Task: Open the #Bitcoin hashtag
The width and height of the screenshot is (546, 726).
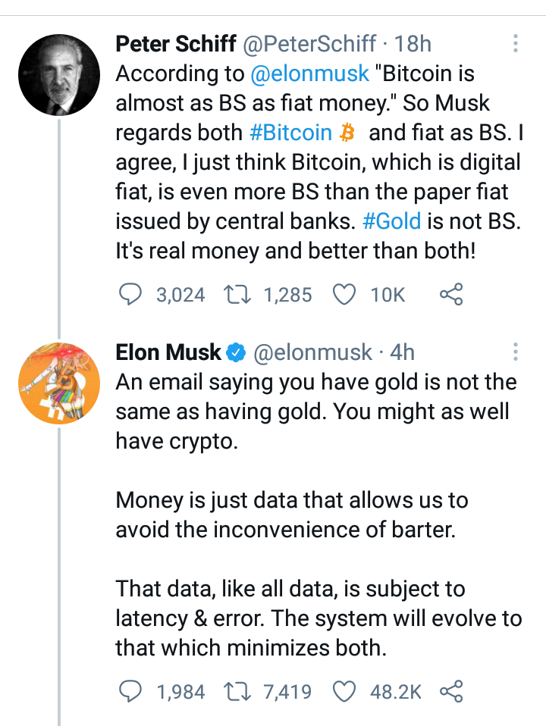Action: tap(290, 133)
